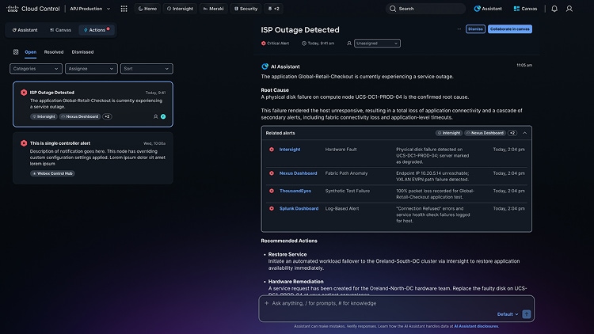The width and height of the screenshot is (594, 334).
Task: Switch to the left panel Canvas tab
Action: [x=61, y=30]
